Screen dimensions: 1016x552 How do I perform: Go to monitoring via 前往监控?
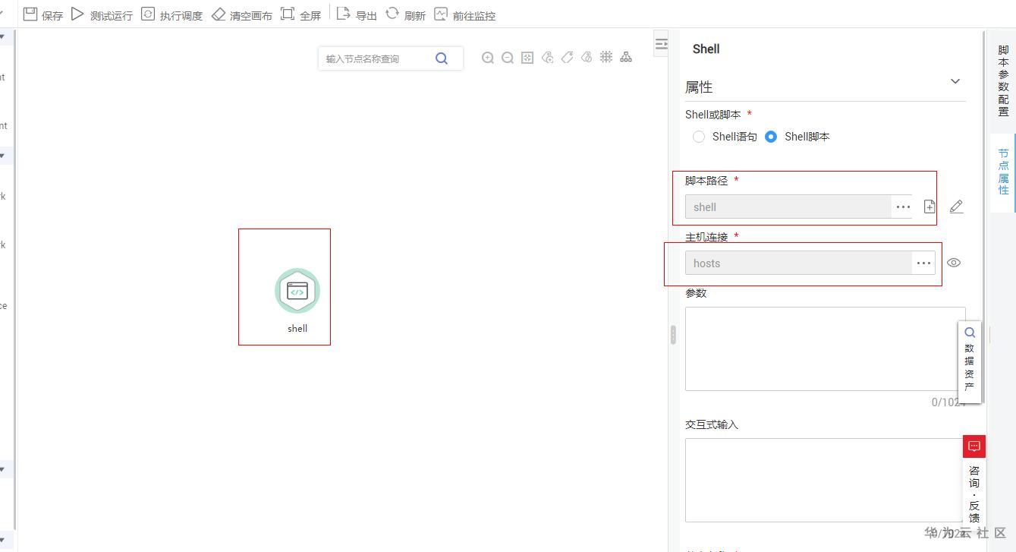[464, 14]
